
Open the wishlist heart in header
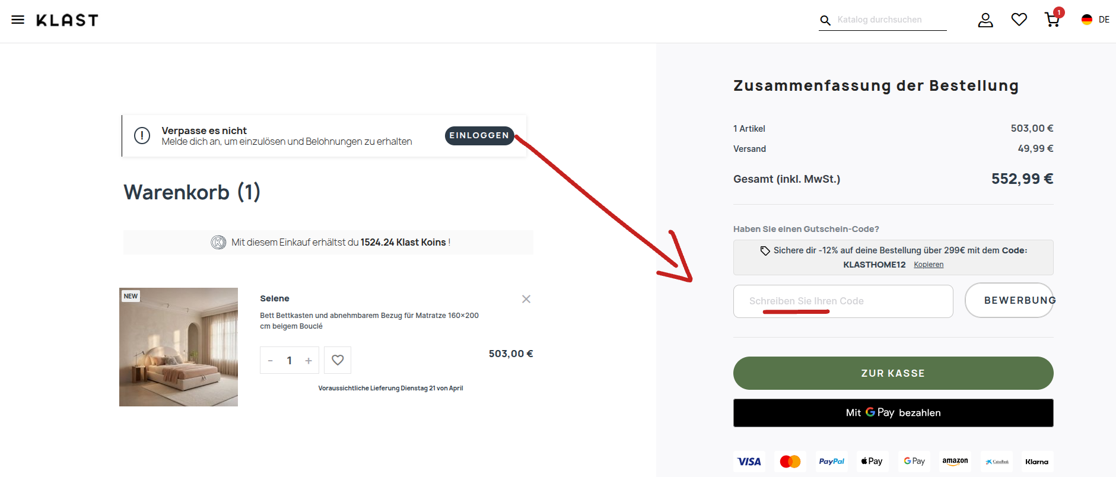1019,20
